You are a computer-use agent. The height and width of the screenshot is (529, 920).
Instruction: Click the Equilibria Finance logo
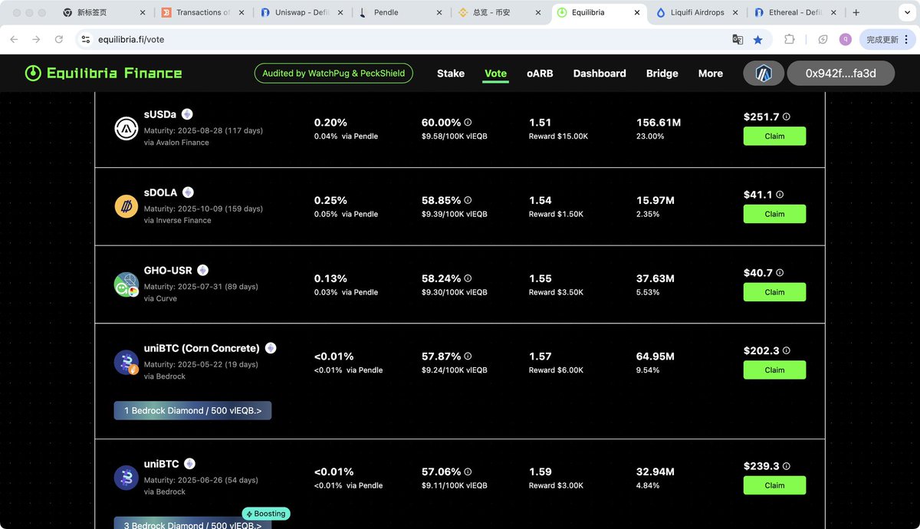(103, 74)
